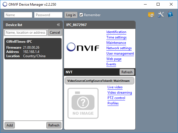This screenshot has height=133, width=178.
Task: Collapse the Device list panel
Action: point(58,25)
